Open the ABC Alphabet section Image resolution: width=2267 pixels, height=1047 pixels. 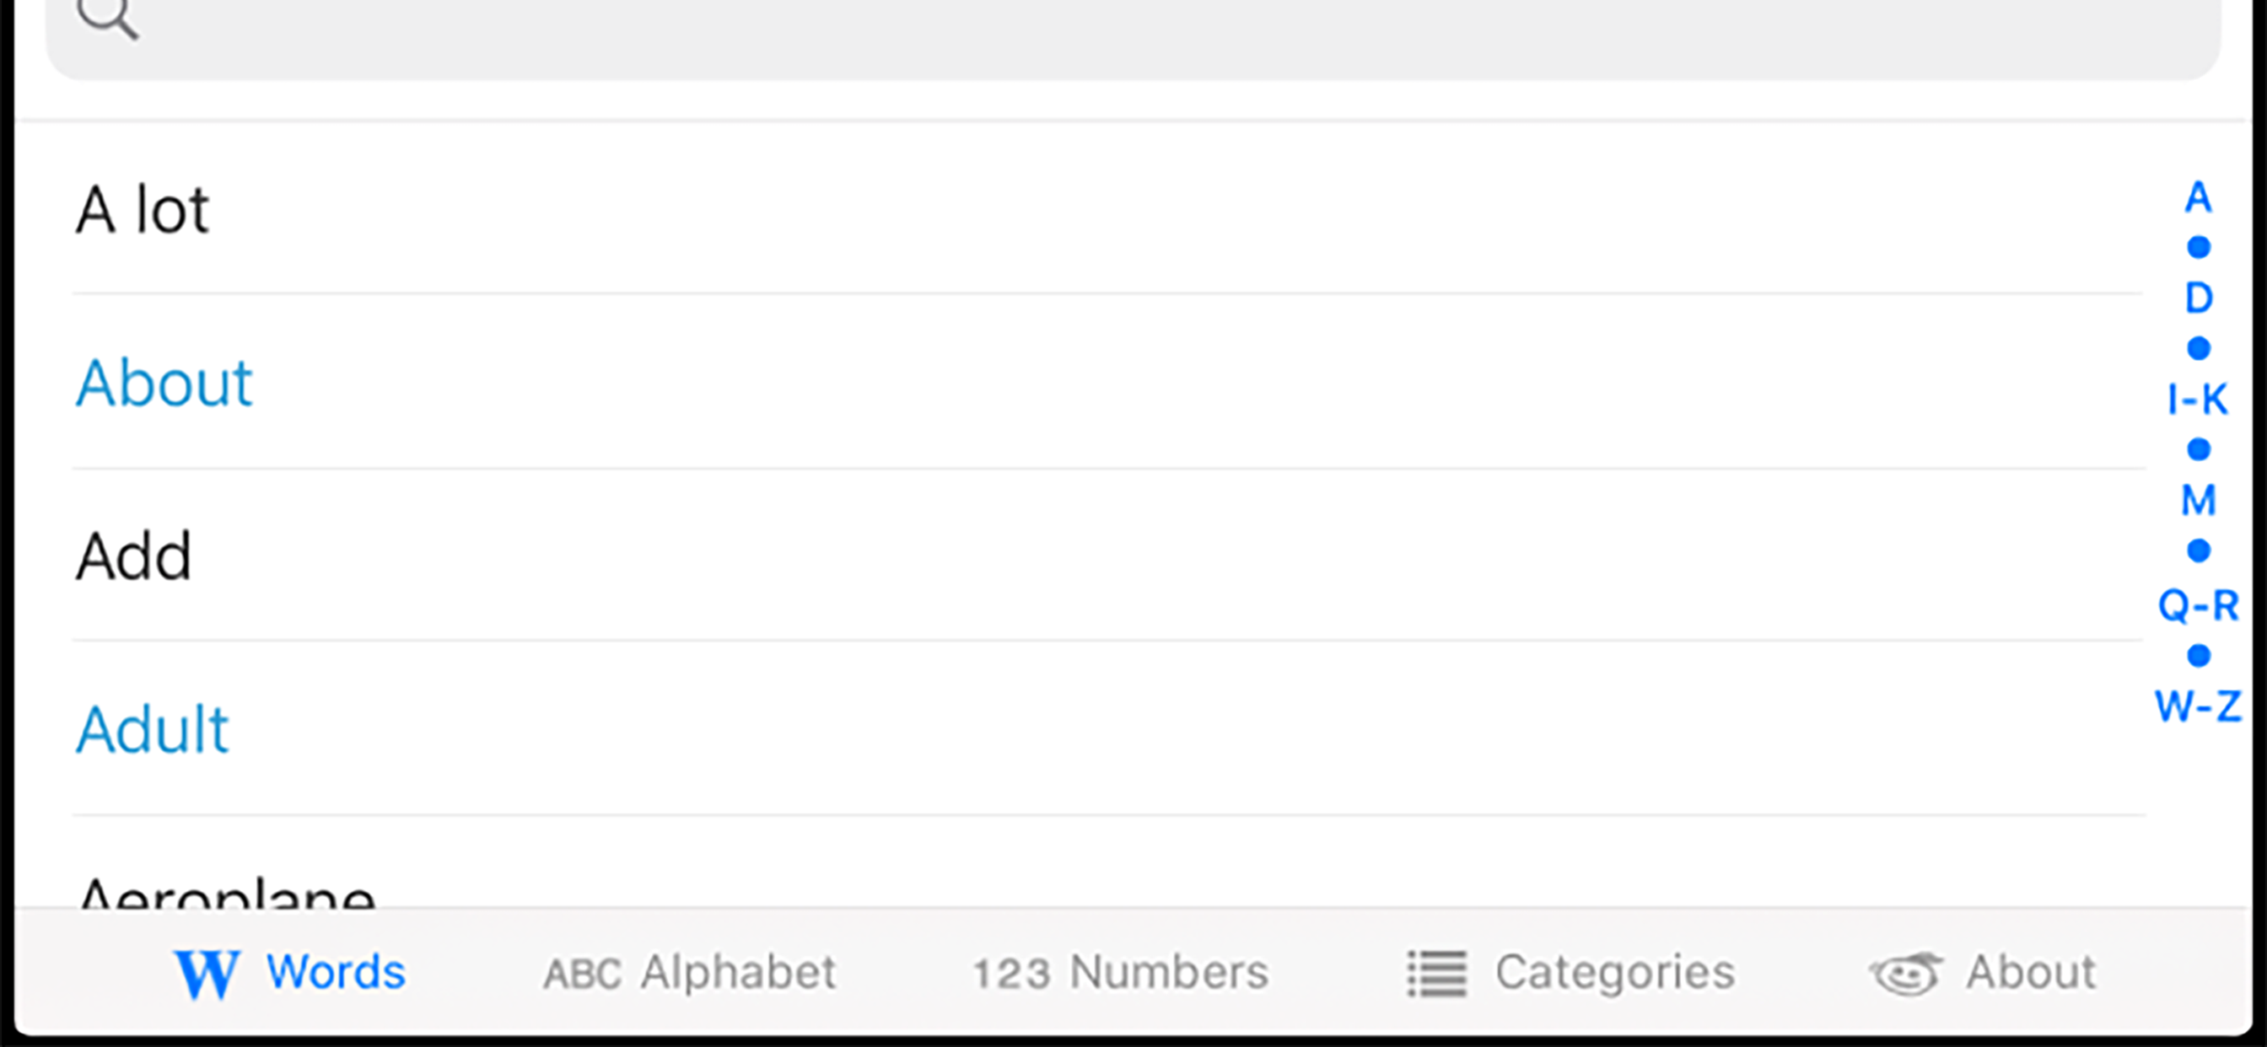click(x=691, y=971)
